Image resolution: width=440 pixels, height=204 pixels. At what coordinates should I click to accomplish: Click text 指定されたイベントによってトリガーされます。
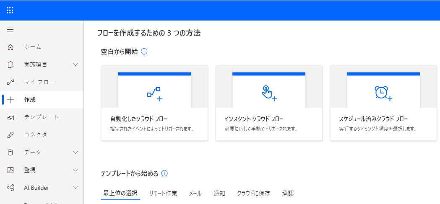tap(152, 129)
